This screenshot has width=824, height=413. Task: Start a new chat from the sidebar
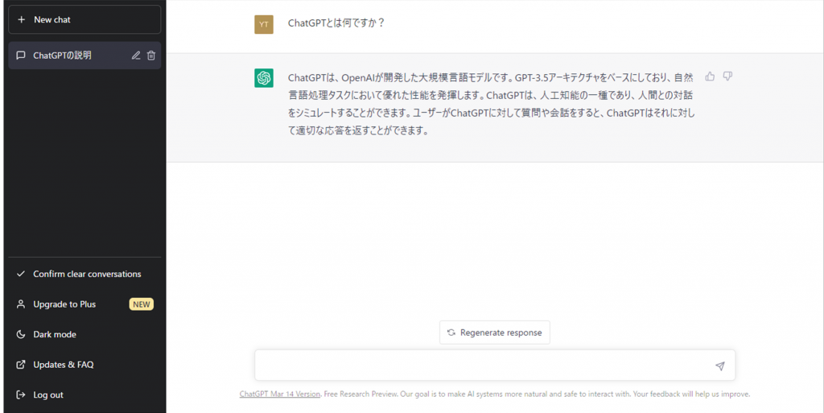tap(84, 19)
